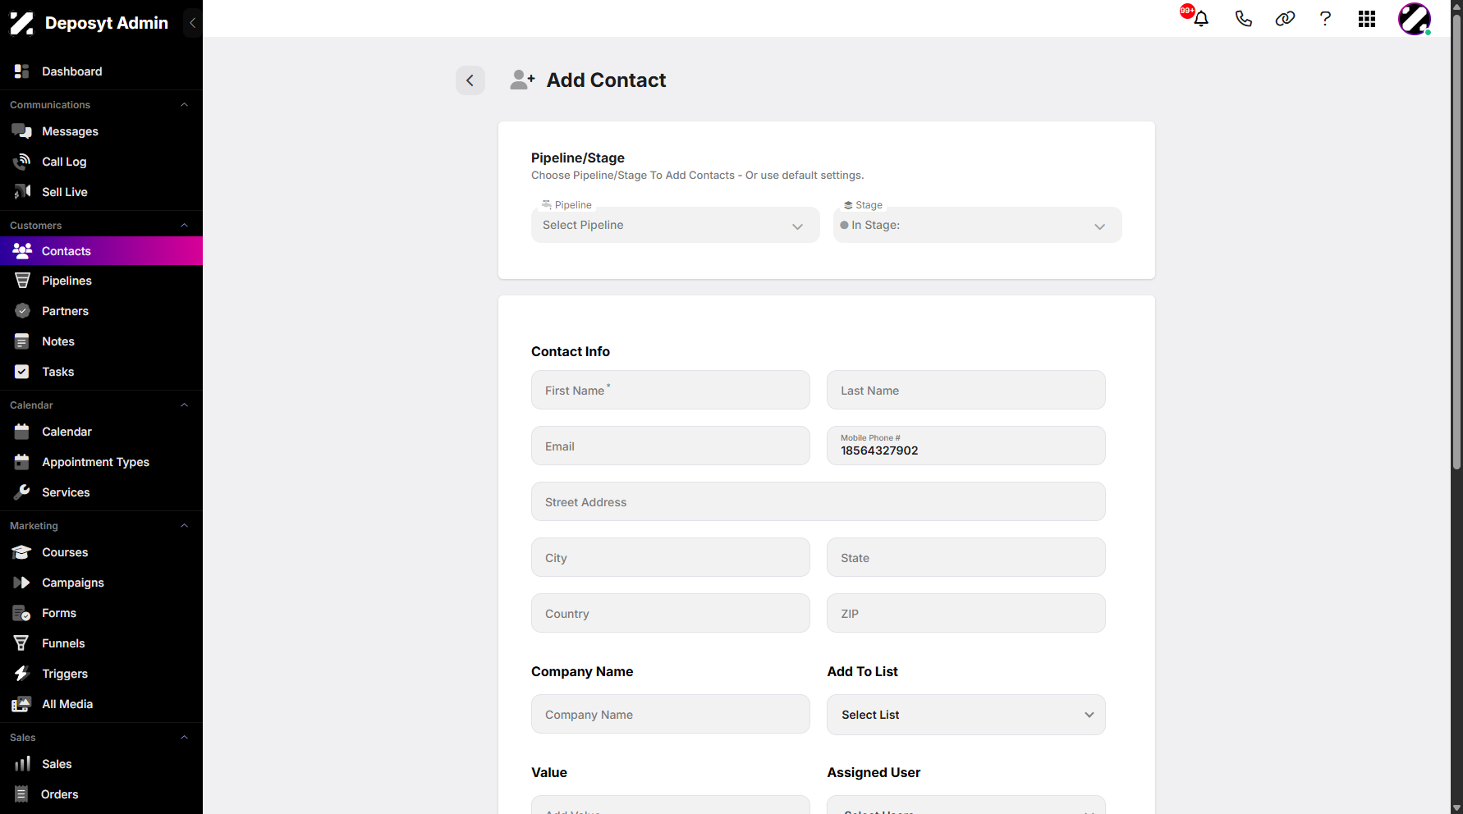Open the apps grid menu
Screen dimensions: 1463x814
pos(1367,19)
